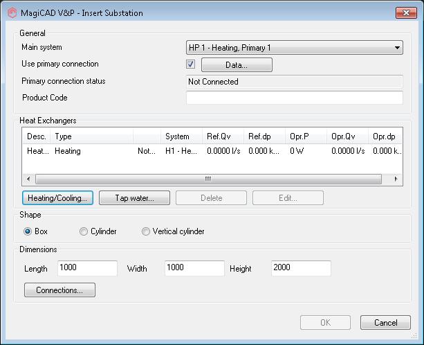Click the Type column header

click(x=92, y=136)
